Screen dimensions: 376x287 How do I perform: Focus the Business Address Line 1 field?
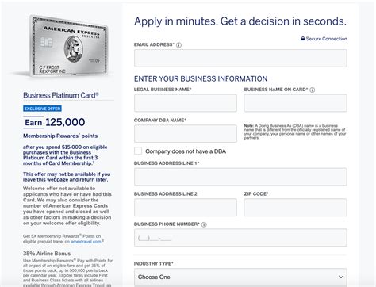click(240, 177)
